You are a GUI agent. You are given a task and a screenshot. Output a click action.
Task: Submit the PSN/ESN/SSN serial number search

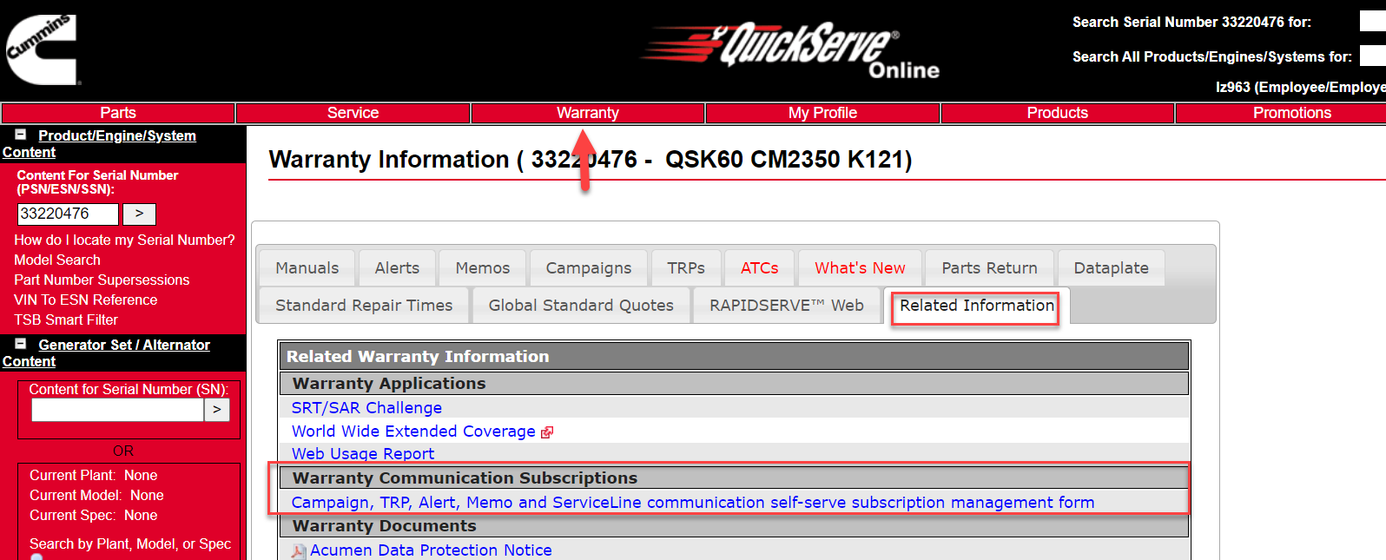139,214
